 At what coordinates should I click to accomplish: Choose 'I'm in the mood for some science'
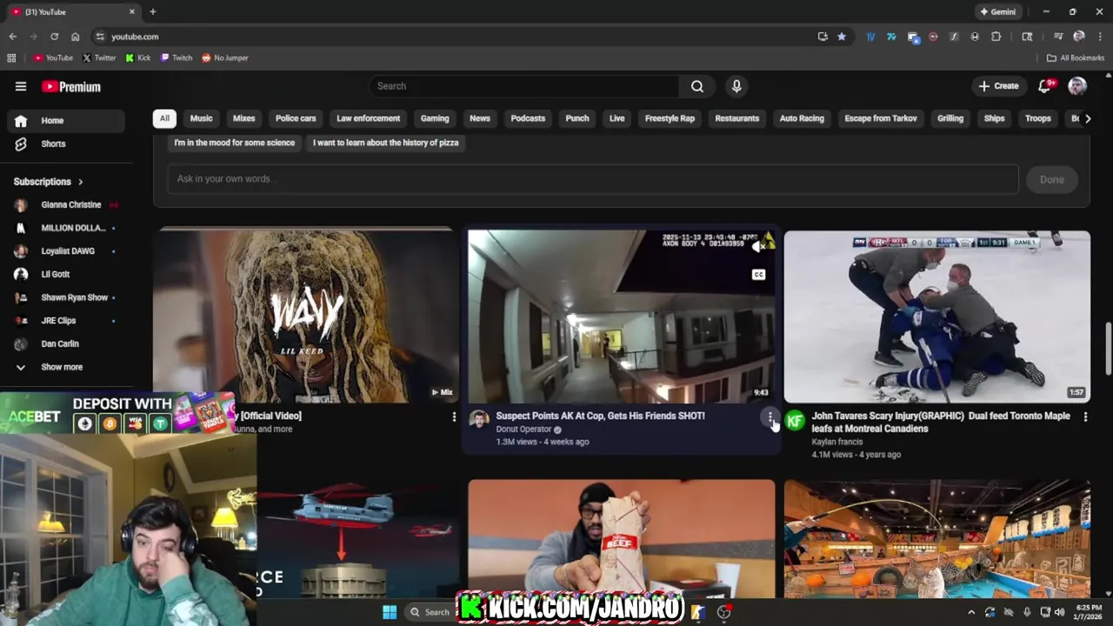point(234,143)
